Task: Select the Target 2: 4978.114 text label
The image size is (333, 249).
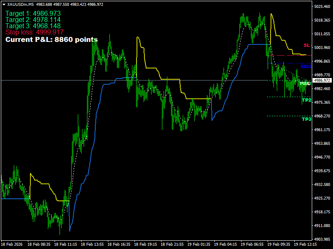Action: pos(32,20)
